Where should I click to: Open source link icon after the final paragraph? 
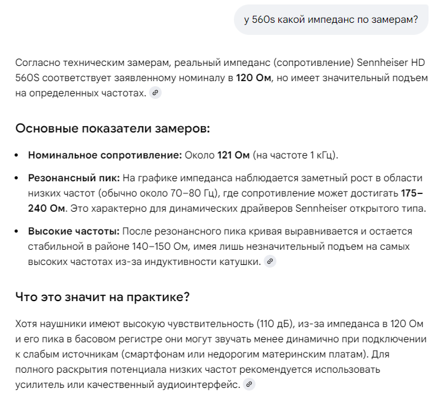tap(249, 384)
